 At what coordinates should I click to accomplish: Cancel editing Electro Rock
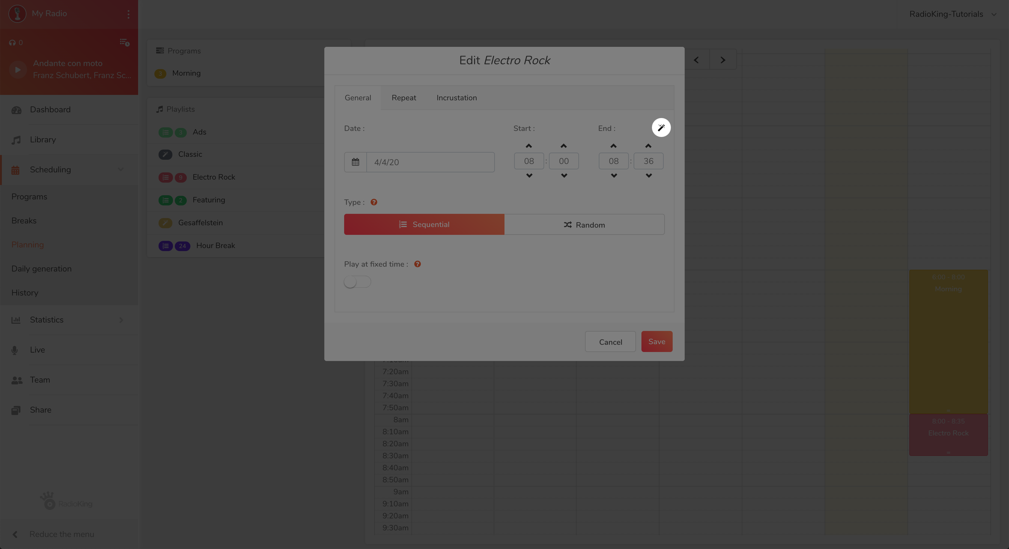pos(610,342)
